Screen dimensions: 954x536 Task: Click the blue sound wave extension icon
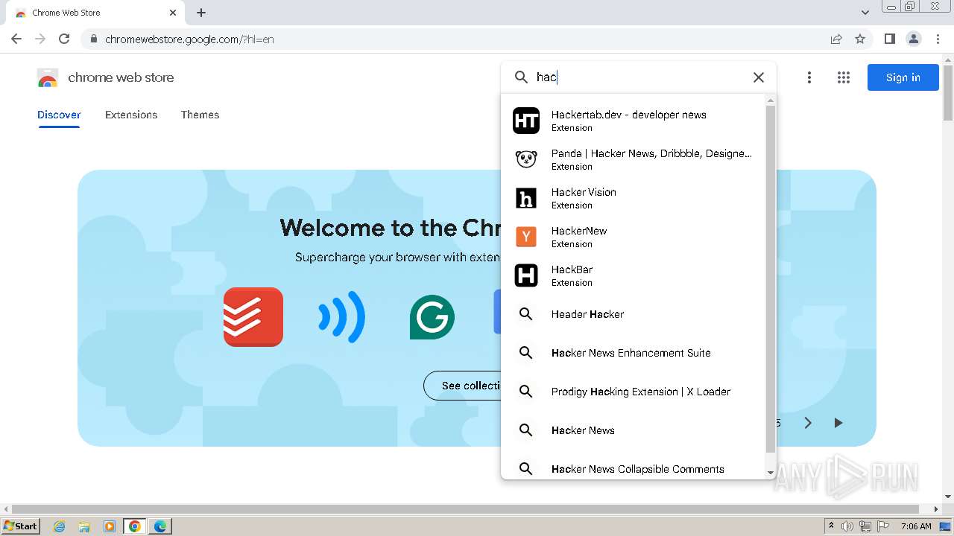[x=342, y=317]
